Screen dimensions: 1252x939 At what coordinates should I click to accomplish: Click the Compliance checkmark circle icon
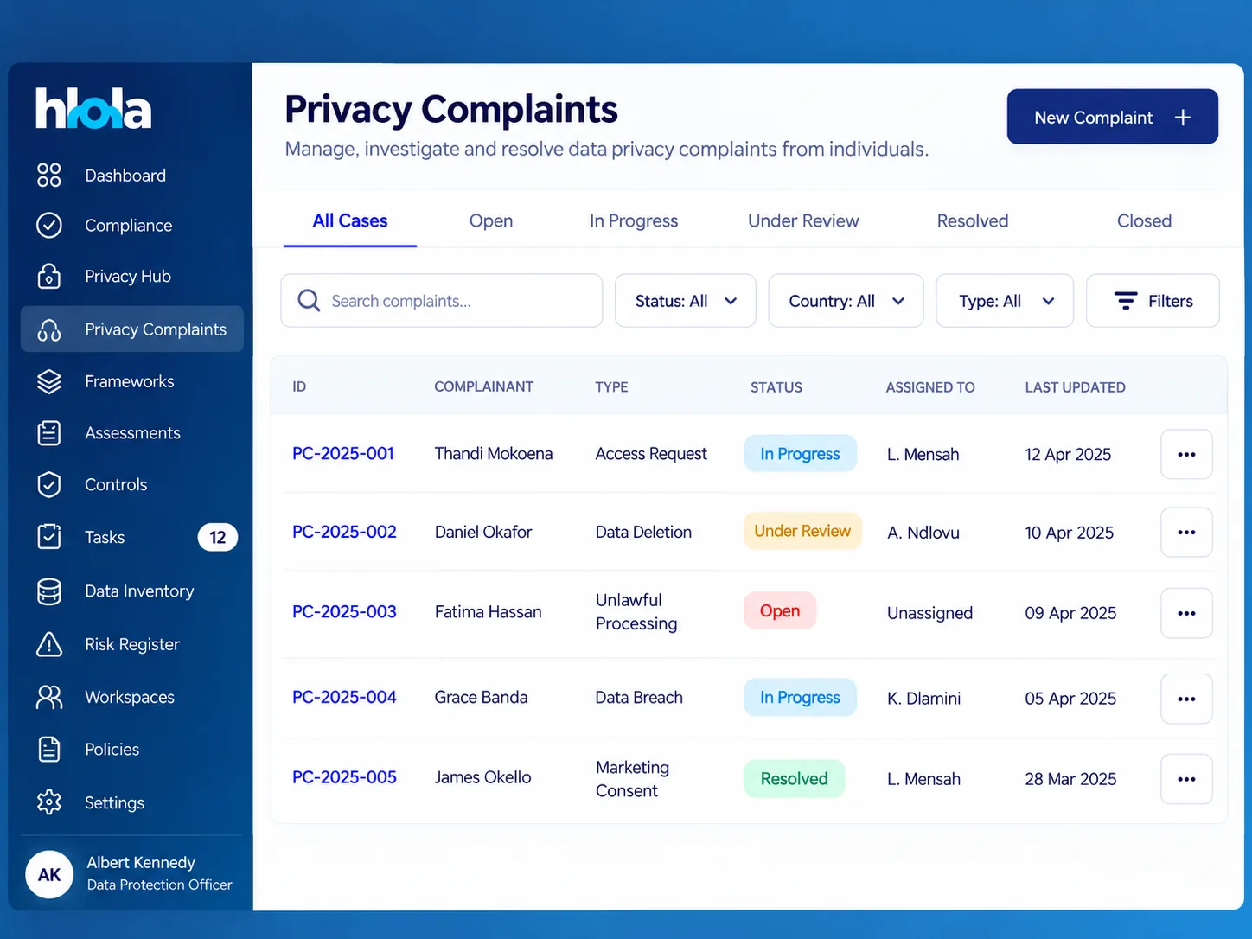49,225
